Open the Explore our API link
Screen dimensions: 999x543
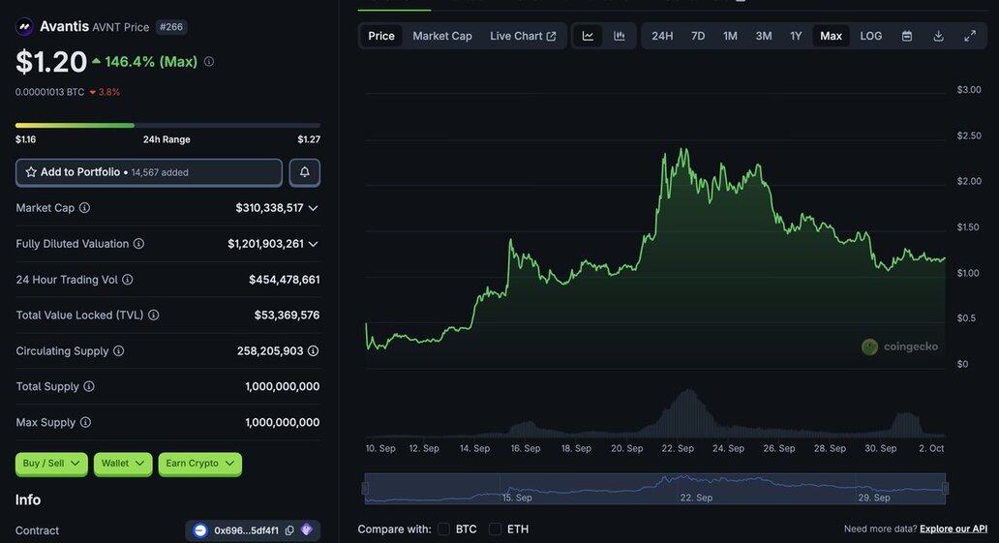[954, 528]
